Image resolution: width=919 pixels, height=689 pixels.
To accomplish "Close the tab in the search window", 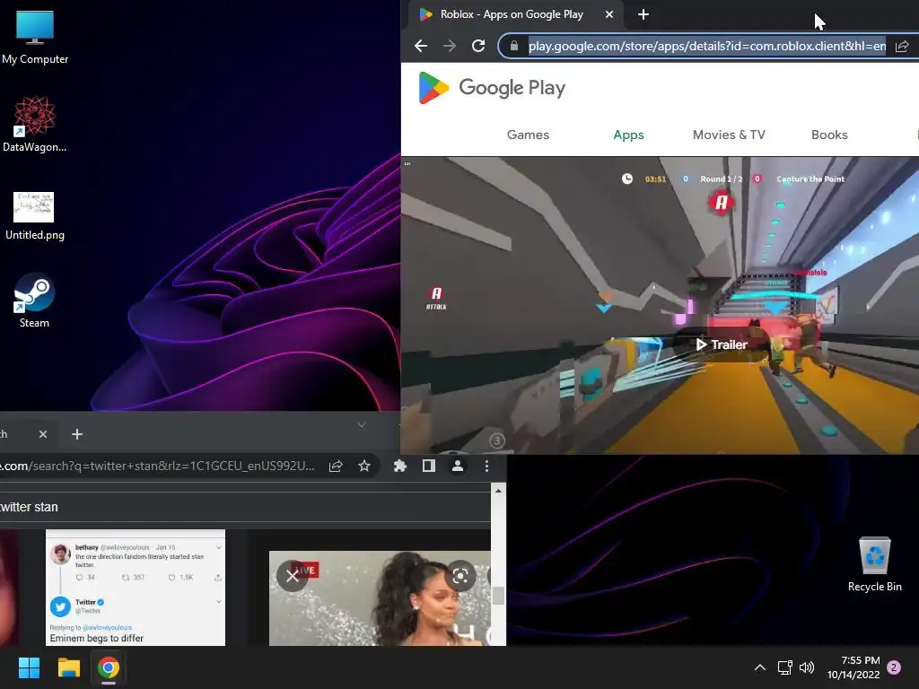I will pos(43,434).
